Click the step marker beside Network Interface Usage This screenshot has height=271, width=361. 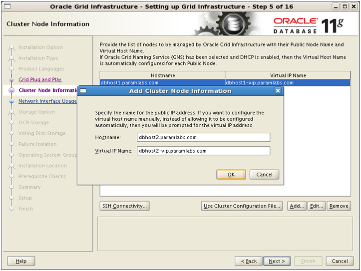(x=11, y=101)
